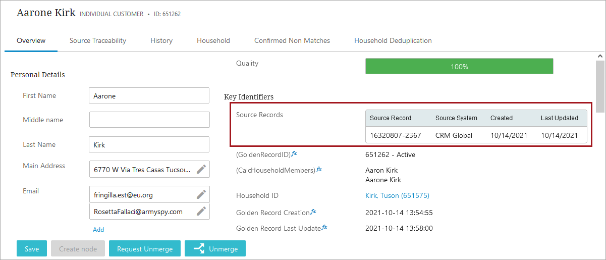The height and width of the screenshot is (260, 606).
Task: Open the History tab
Action: pyautogui.click(x=161, y=40)
